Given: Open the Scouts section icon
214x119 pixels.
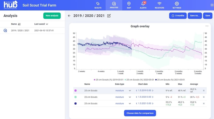Looking at the screenshot, I should tap(98, 4).
